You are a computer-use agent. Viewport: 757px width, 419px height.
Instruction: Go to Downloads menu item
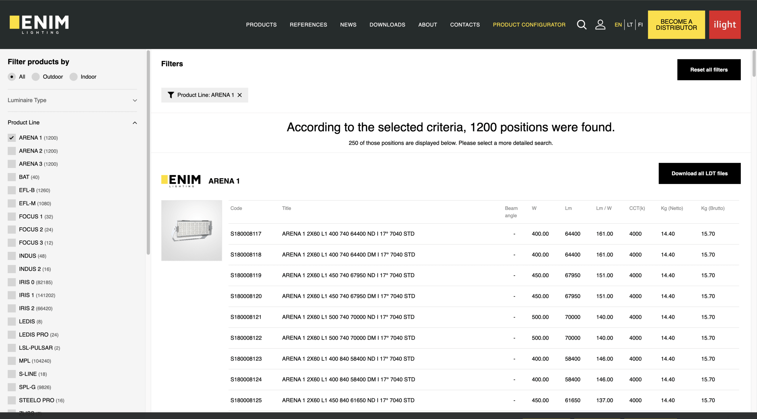(387, 25)
